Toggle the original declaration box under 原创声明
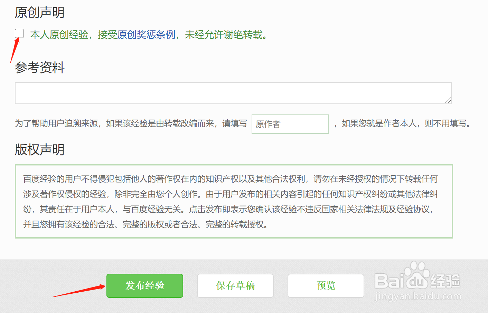Image resolution: width=488 pixels, height=313 pixels. pos(19,33)
